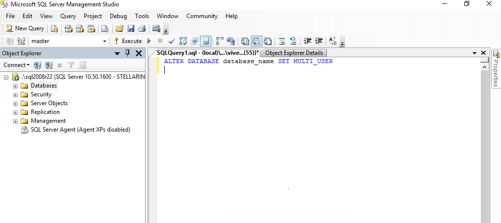501x223 pixels.
Task: Open the Connect dropdown in Object Explorer
Action: coord(16,65)
